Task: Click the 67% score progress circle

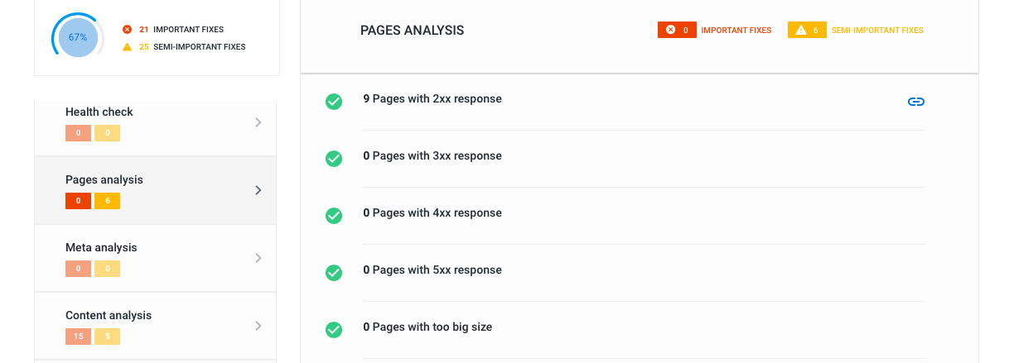Action: click(78, 37)
